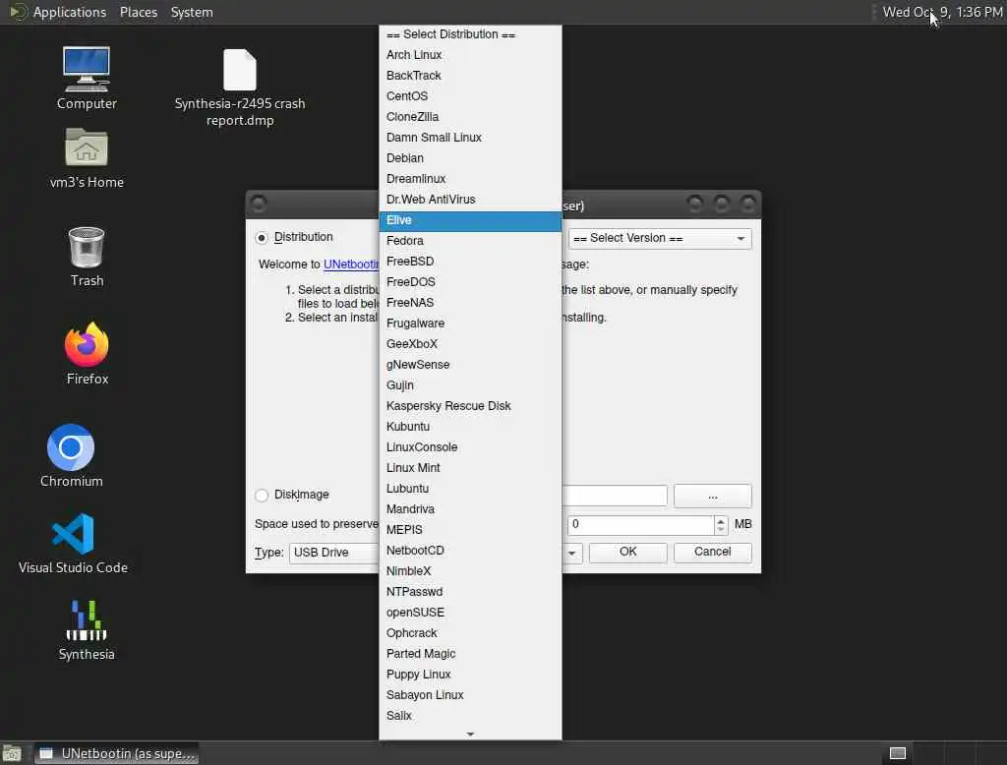The image size is (1007, 765).
Task: Select Parted Magic from the list
Action: (x=470, y=654)
